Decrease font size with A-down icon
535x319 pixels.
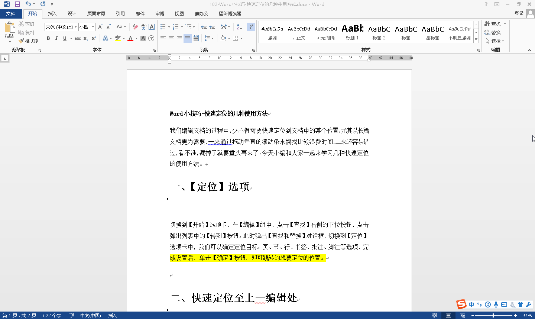pos(108,27)
